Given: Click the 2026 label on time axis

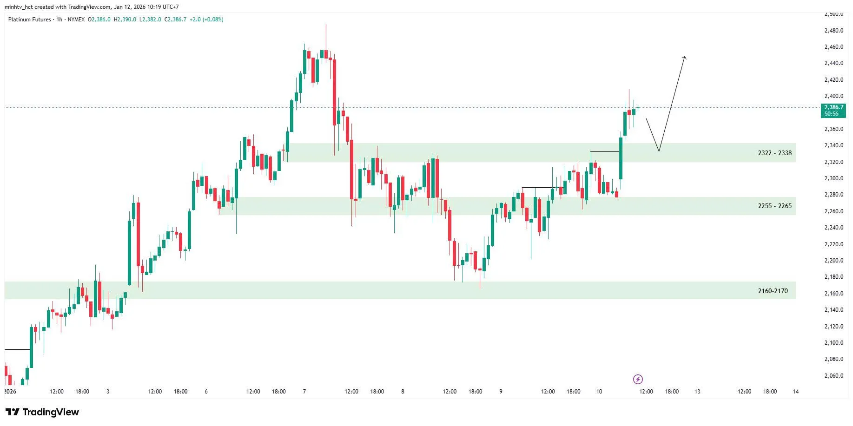Looking at the screenshot, I should pos(10,392).
